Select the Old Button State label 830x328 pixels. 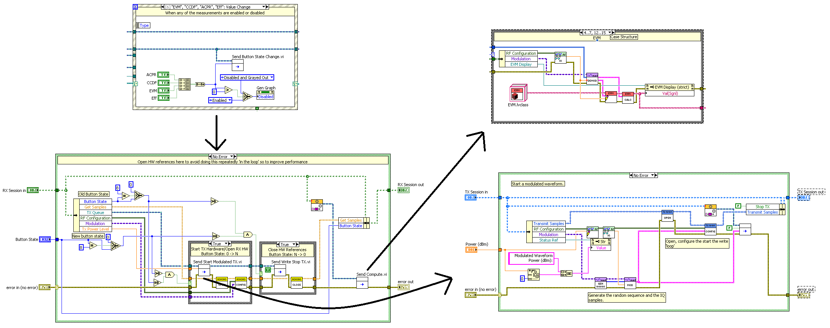94,194
